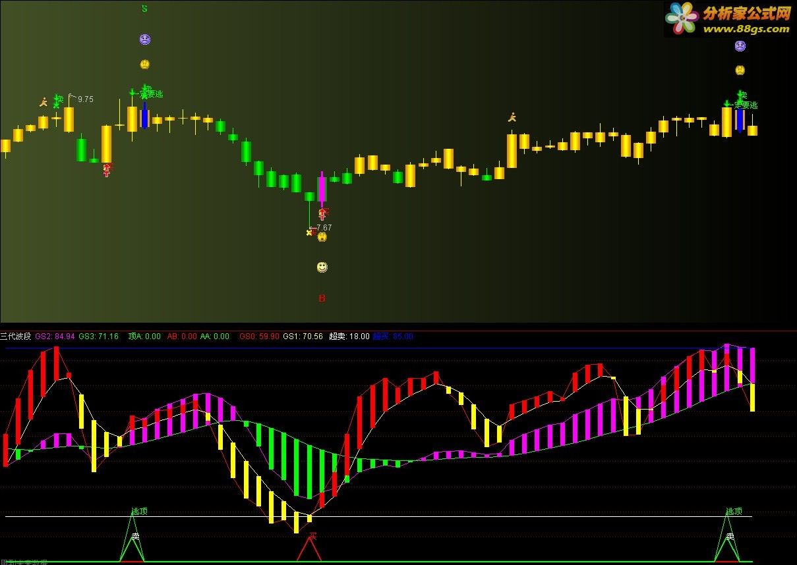Image resolution: width=797 pixels, height=565 pixels.
Task: Click the yellow sad face under the site logo
Action: [740, 70]
